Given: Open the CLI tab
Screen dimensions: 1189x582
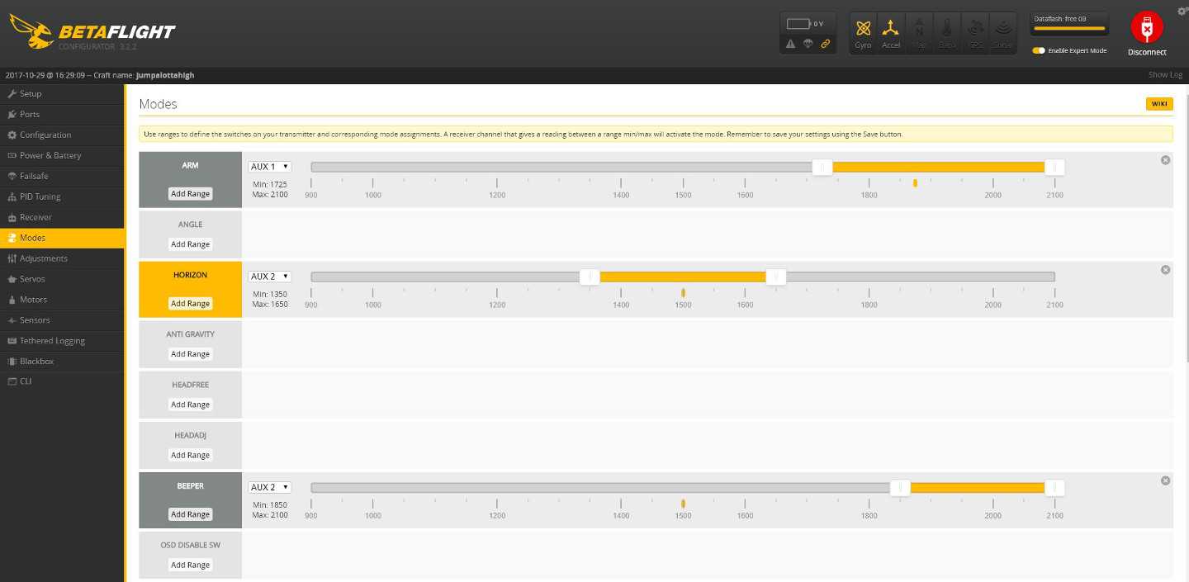Looking at the screenshot, I should click(63, 381).
